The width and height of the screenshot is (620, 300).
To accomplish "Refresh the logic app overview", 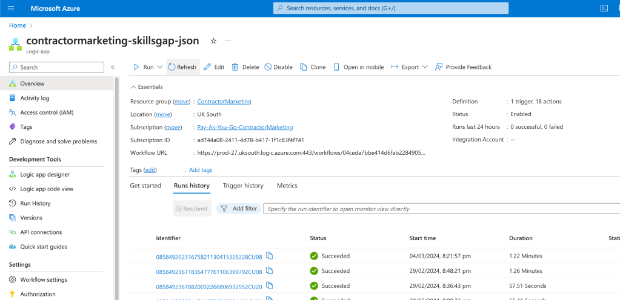I will coord(182,67).
